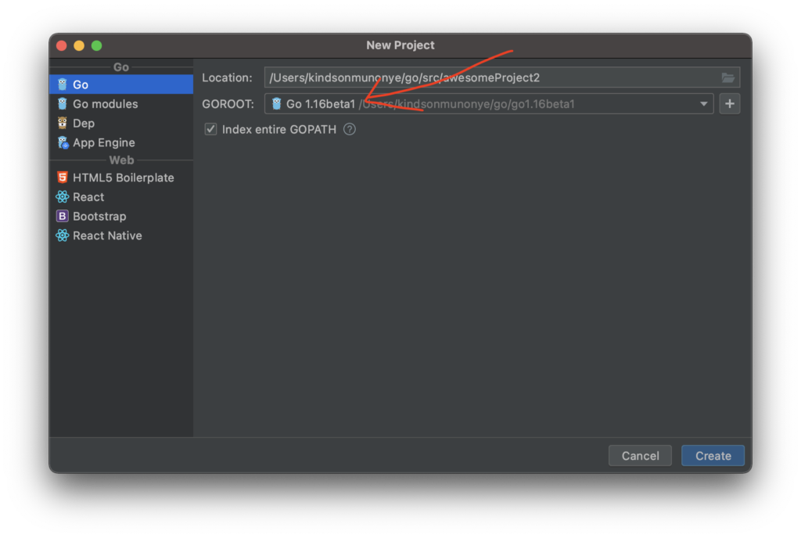Image resolution: width=801 pixels, height=538 pixels.
Task: Uncheck Index entire GOPATH checkbox
Action: [210, 129]
